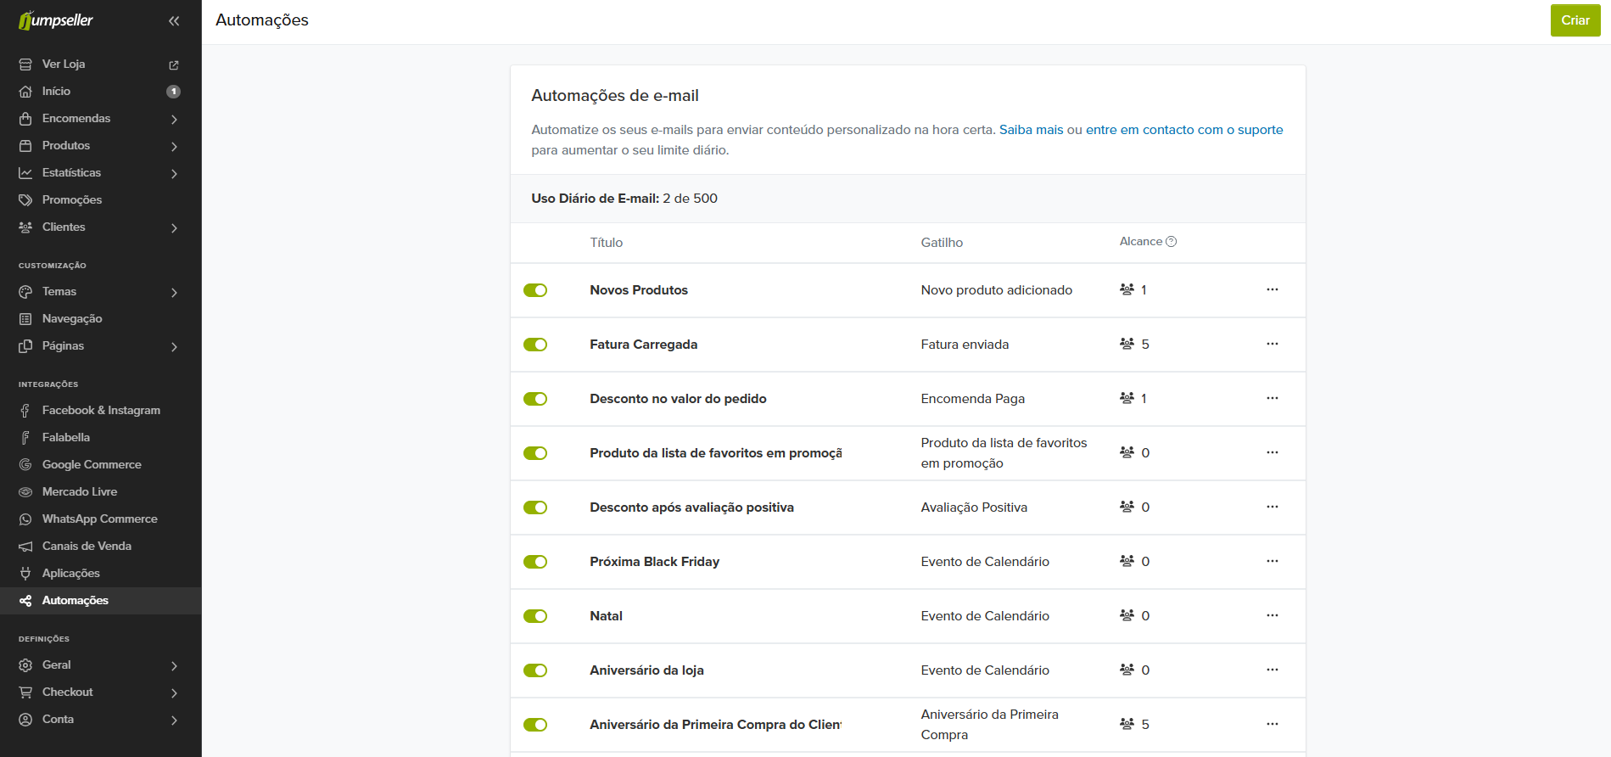Expand the Checkout settings submenu
Image resolution: width=1611 pixels, height=757 pixels.
(174, 693)
